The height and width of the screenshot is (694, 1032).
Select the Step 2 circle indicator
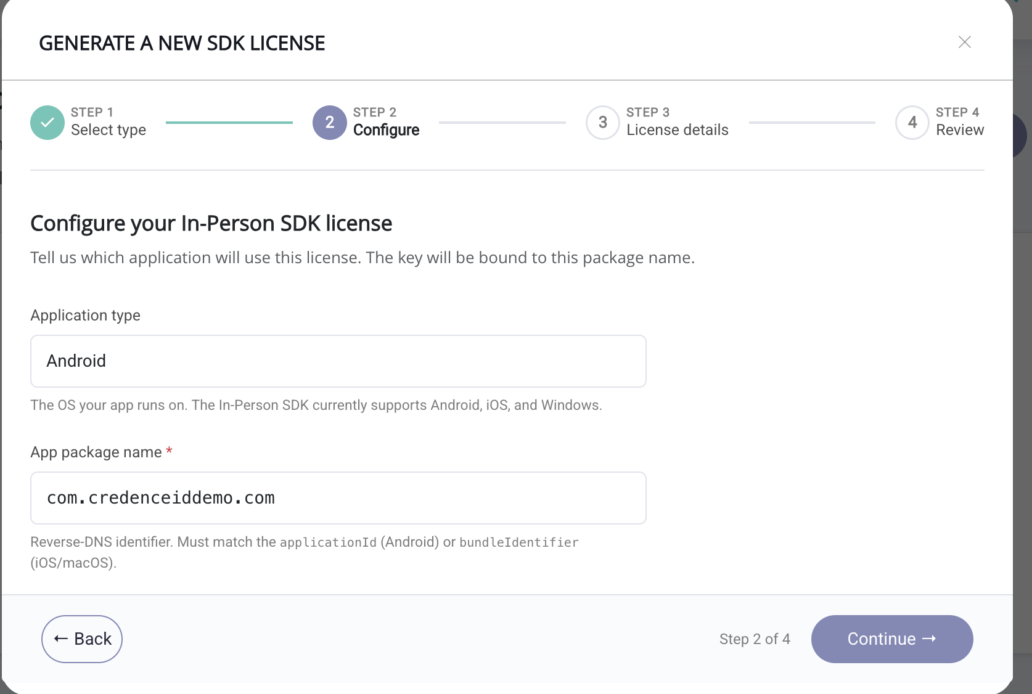click(x=330, y=123)
